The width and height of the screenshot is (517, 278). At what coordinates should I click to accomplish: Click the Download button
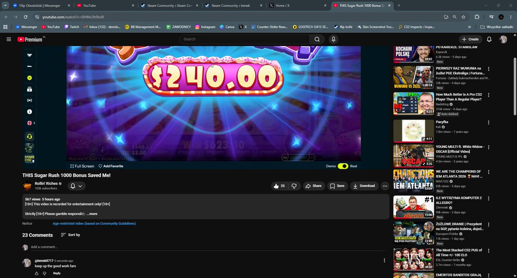tap(364, 186)
